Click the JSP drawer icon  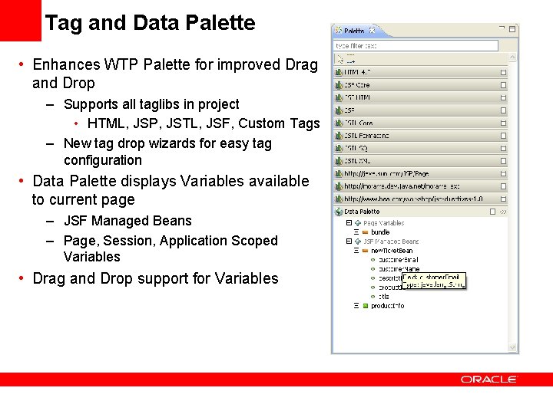[x=339, y=110]
